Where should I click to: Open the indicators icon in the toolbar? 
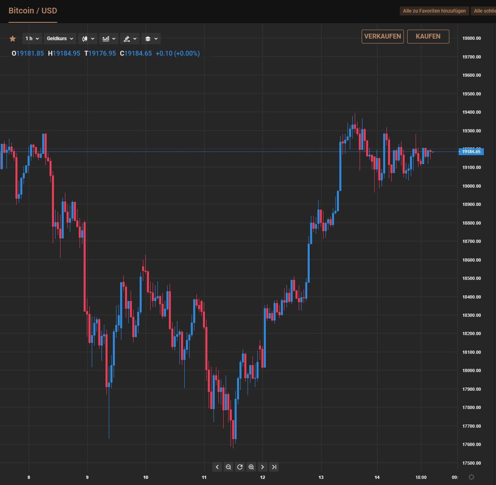point(106,38)
